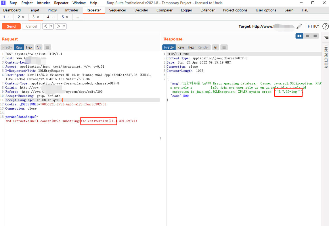Select Repeater tab 1
The width and height of the screenshot is (329, 226).
pos(4,17)
